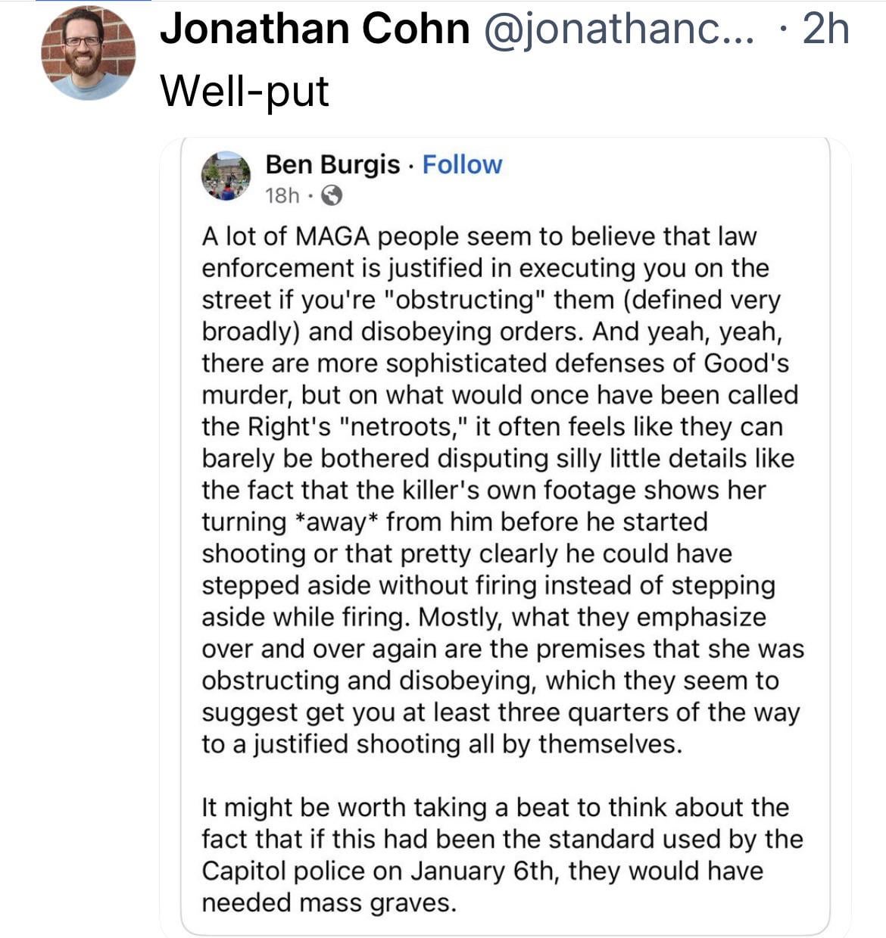Screen dimensions: 886x938
Task: Click the Jonathan Cohn display name
Action: click(315, 30)
